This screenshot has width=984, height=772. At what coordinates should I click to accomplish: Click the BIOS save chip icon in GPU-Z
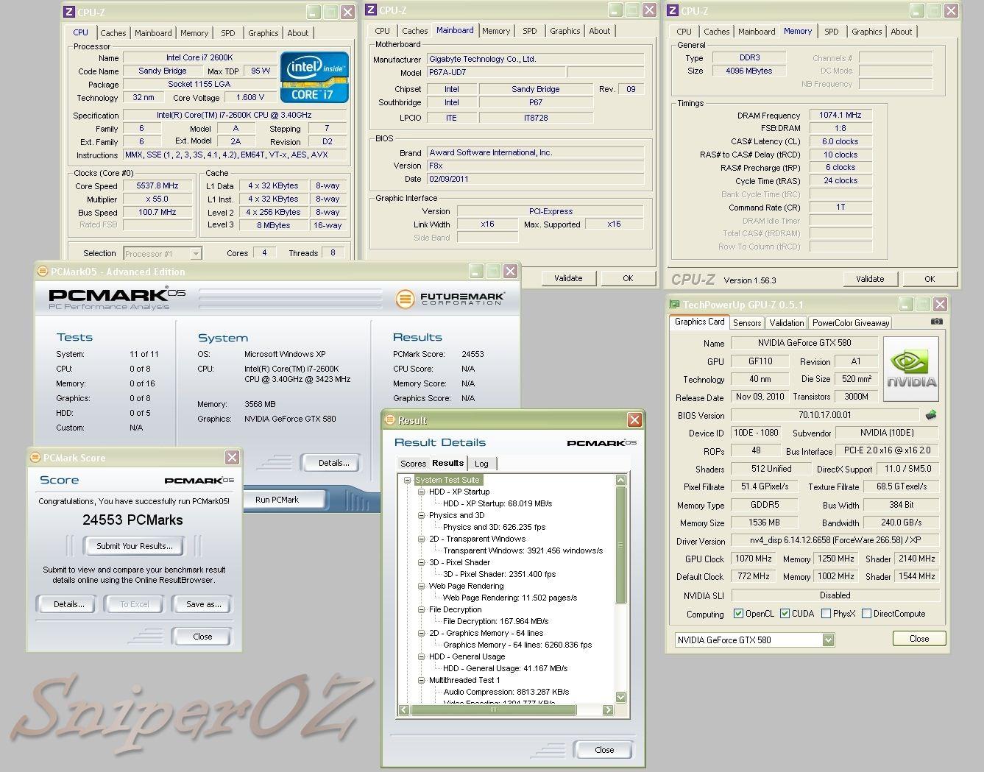pos(932,415)
